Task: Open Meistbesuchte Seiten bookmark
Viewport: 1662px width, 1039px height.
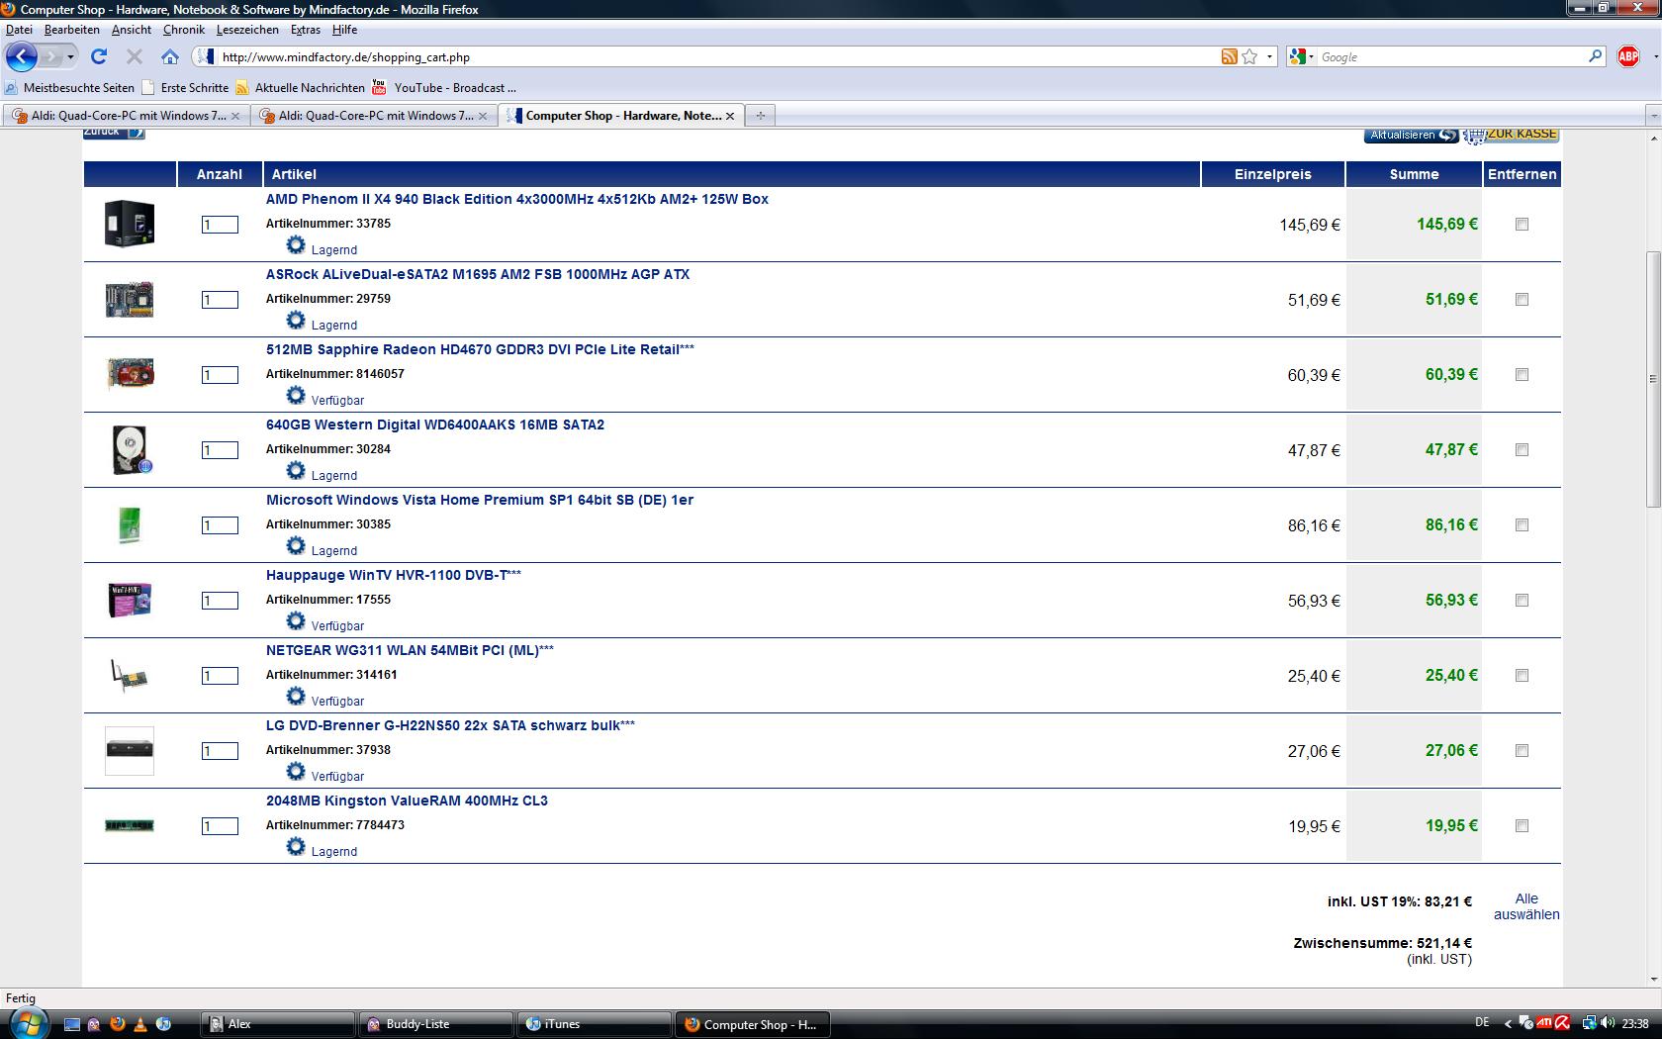Action: tap(69, 87)
